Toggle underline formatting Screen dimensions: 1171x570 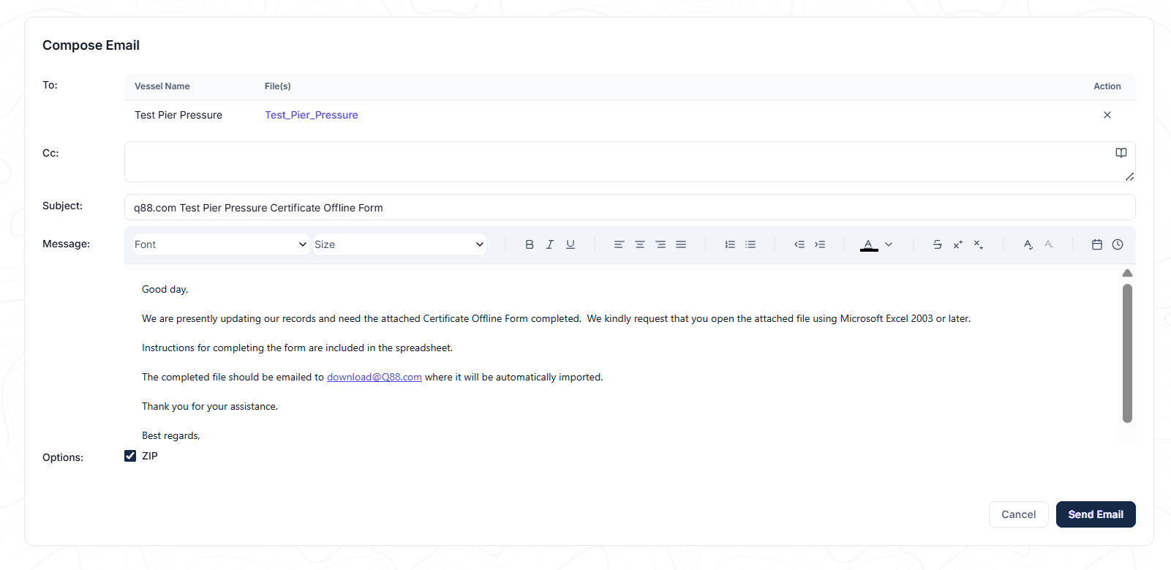click(571, 244)
